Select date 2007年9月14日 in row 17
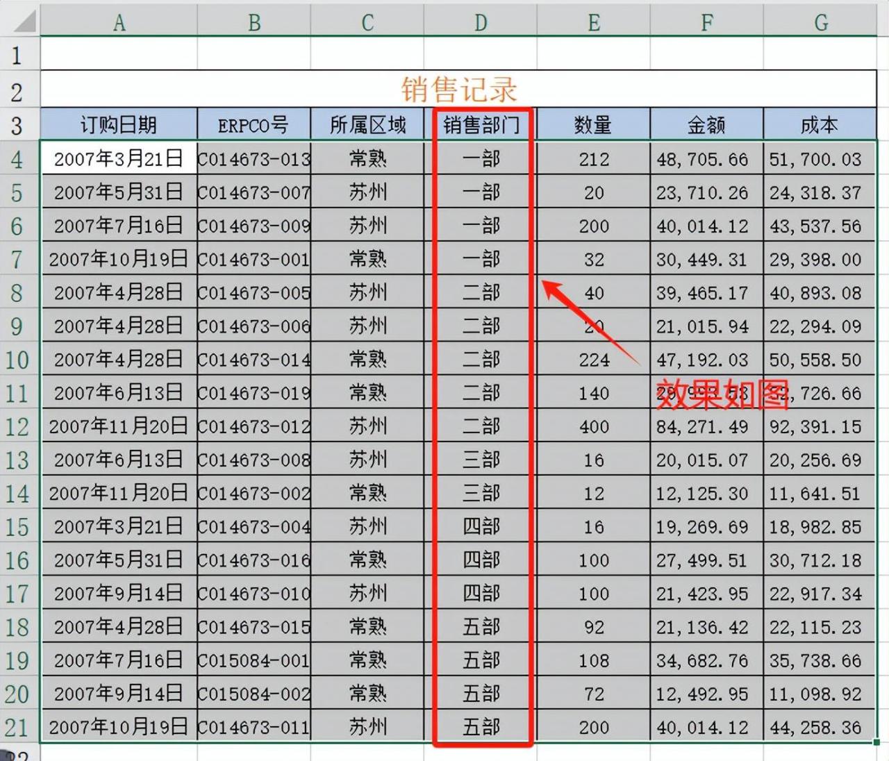 coord(119,593)
